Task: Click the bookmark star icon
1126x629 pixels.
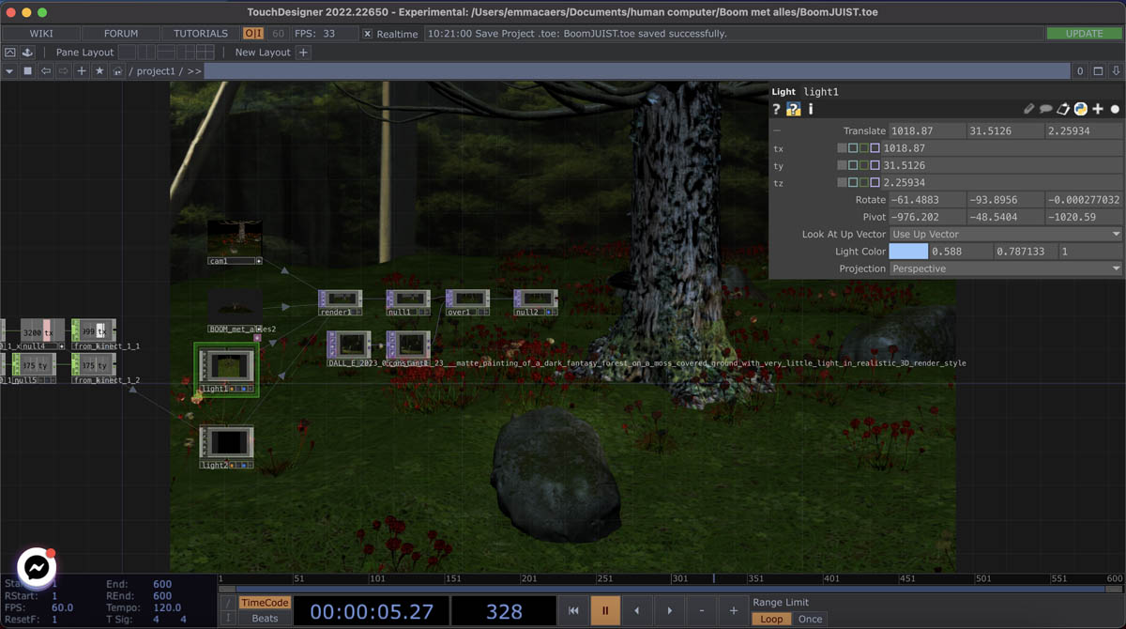Action: tap(99, 71)
